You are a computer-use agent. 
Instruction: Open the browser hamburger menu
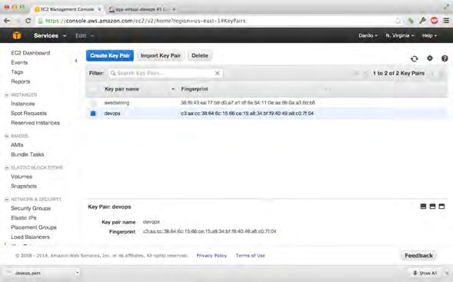coord(446,21)
